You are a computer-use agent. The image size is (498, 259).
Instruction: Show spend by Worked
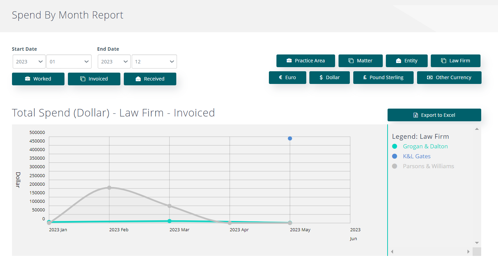38,79
